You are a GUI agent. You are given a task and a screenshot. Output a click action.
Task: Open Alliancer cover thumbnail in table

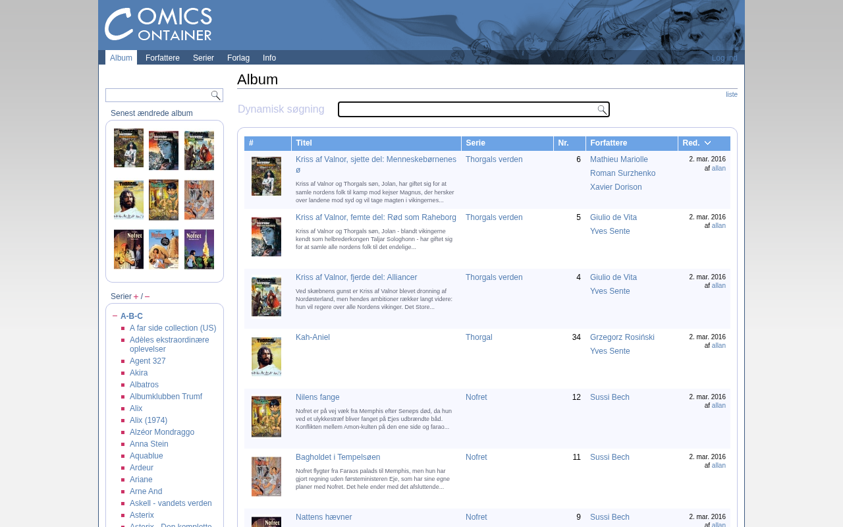click(x=266, y=296)
